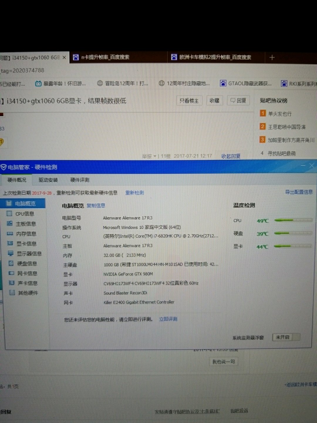Switch to the n卡提升帧率_百度搜索 browser tab
Viewport: 317px width, 423px height.
pos(118,57)
